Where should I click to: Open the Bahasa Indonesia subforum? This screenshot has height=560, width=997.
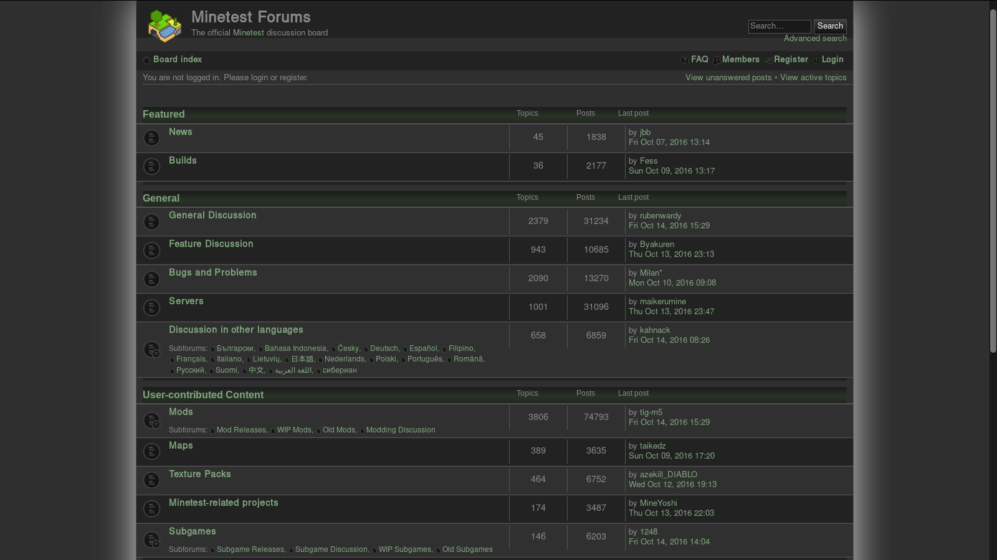295,348
